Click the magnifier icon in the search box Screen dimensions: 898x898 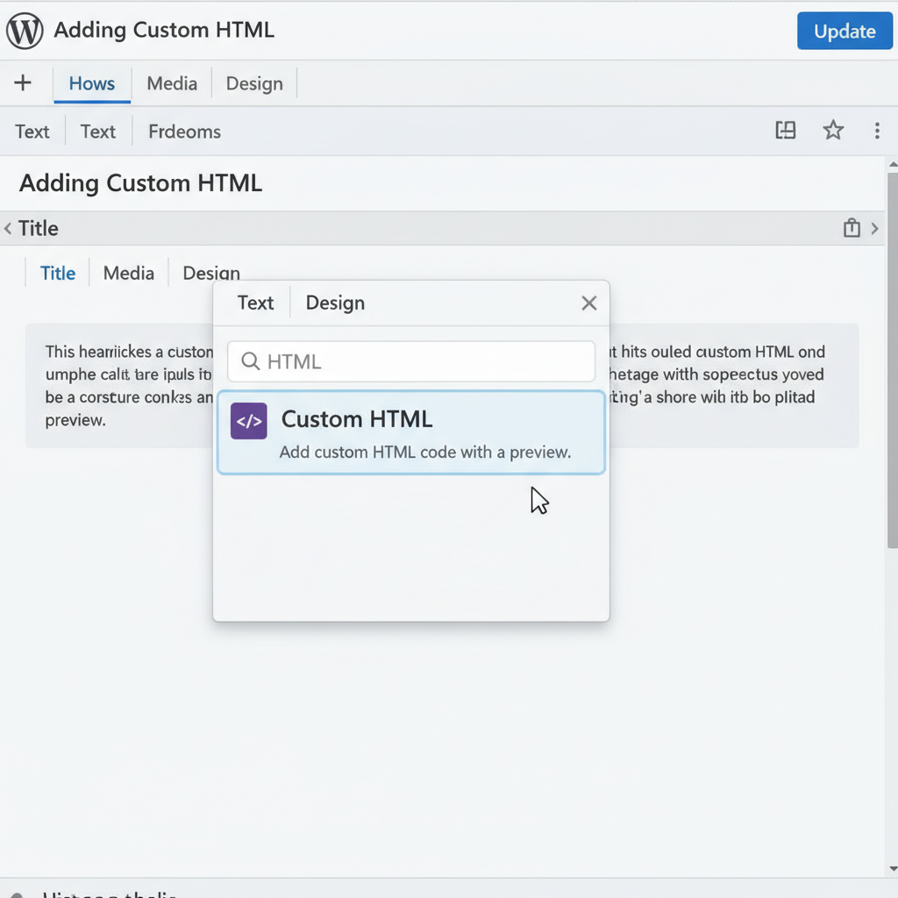[250, 361]
